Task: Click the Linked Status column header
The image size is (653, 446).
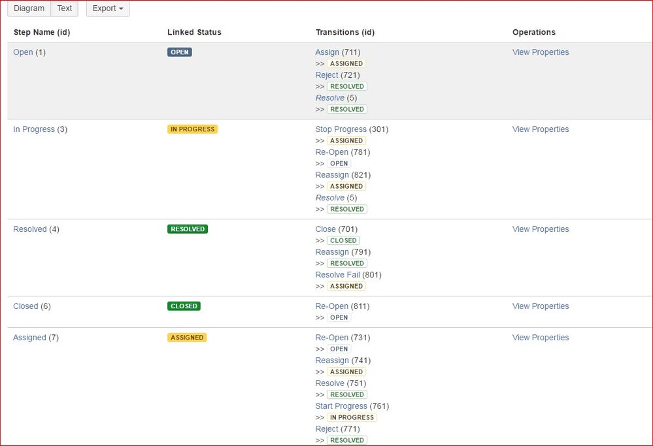Action: coord(194,32)
